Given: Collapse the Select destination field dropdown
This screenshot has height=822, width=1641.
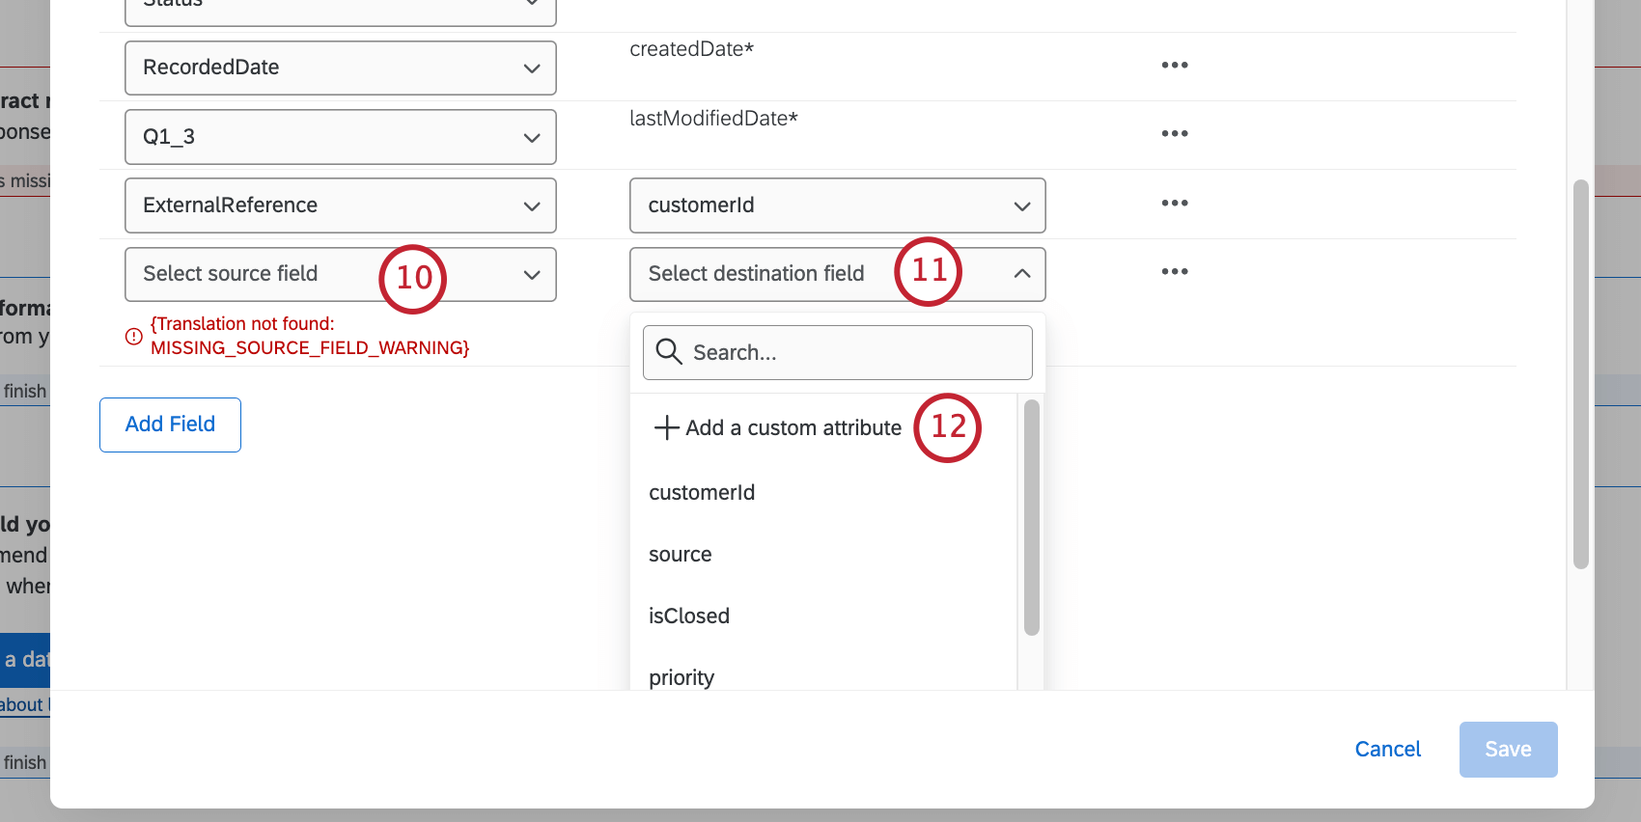Looking at the screenshot, I should point(1021,274).
